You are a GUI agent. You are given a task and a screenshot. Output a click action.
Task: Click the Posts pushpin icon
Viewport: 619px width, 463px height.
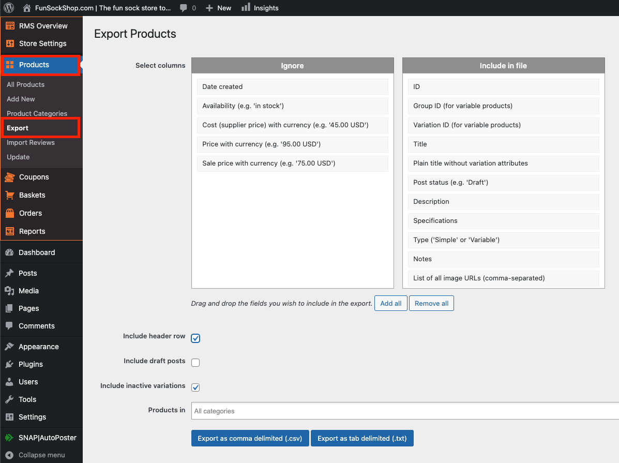(x=9, y=273)
